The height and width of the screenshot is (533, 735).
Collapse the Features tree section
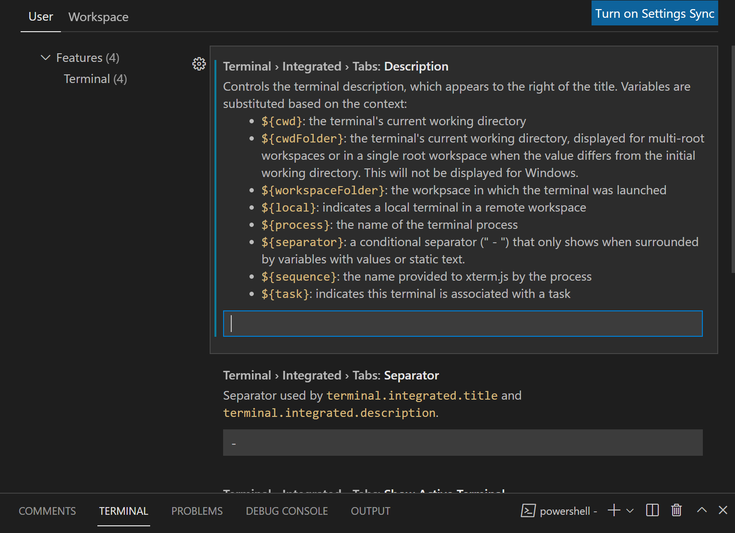point(46,58)
